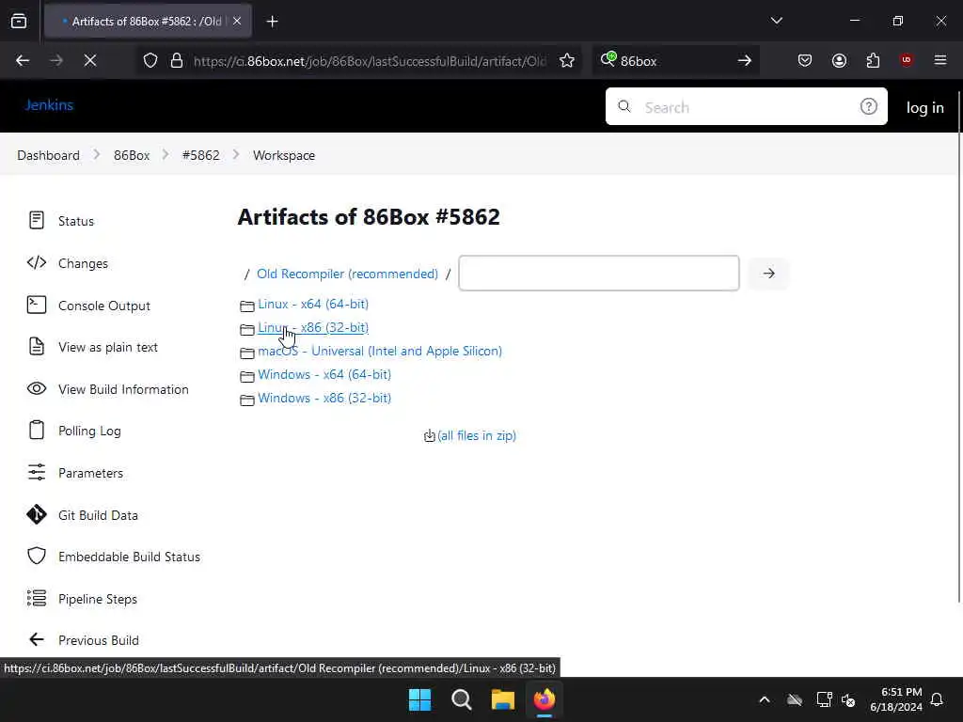Open File Explorer from the taskbar
Image resolution: width=963 pixels, height=722 pixels.
502,699
